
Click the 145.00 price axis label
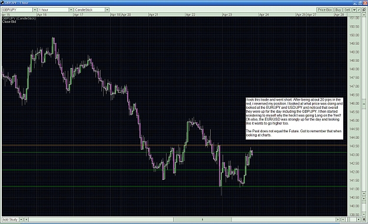tap(354, 121)
